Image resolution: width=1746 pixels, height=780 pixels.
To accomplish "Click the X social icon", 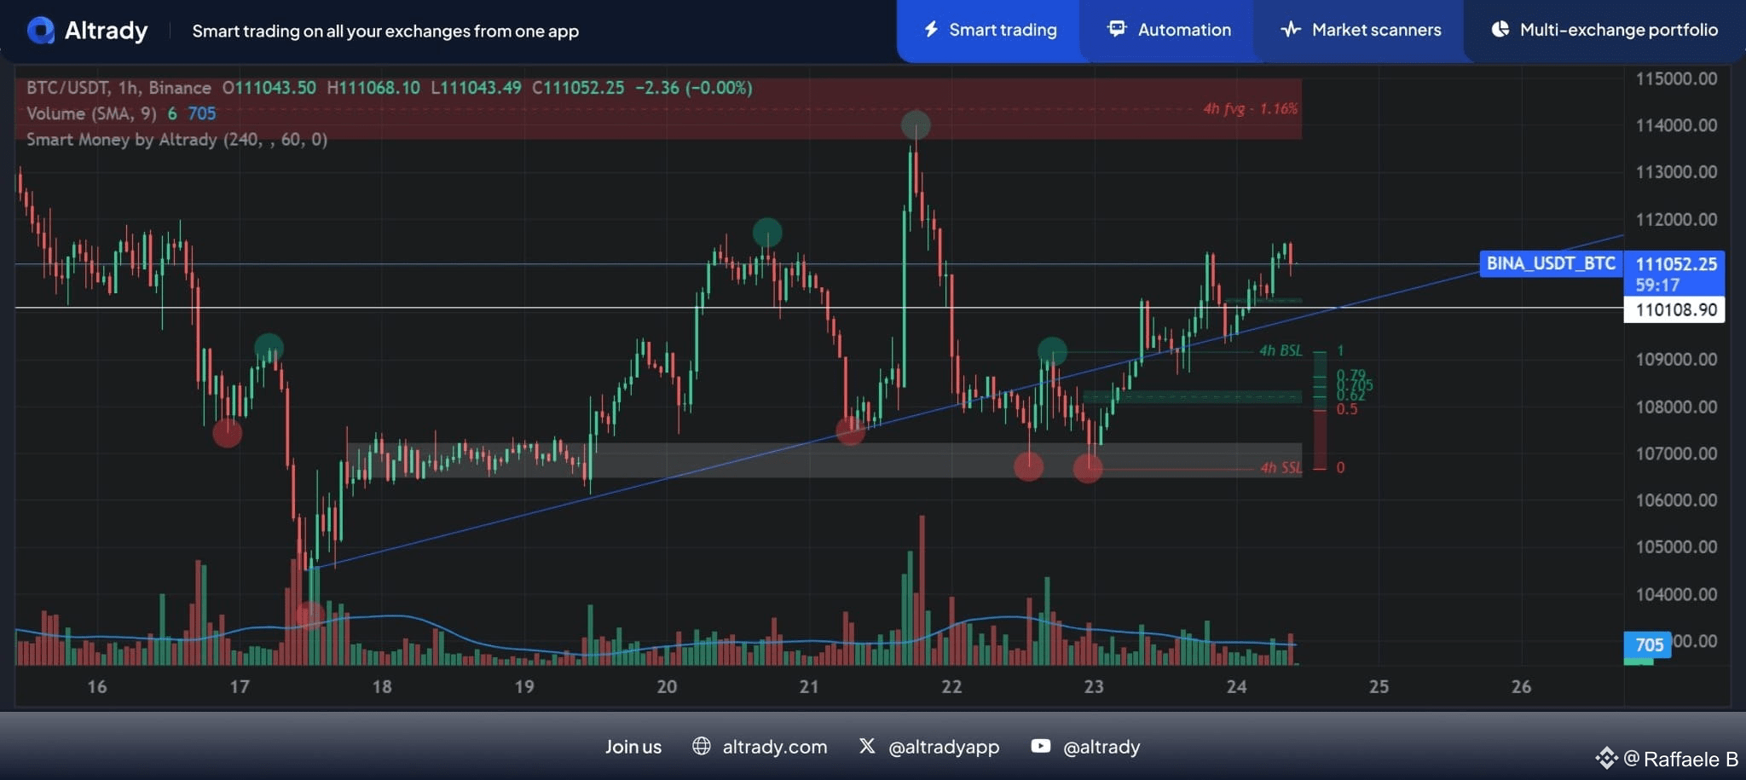I will pyautogui.click(x=867, y=746).
